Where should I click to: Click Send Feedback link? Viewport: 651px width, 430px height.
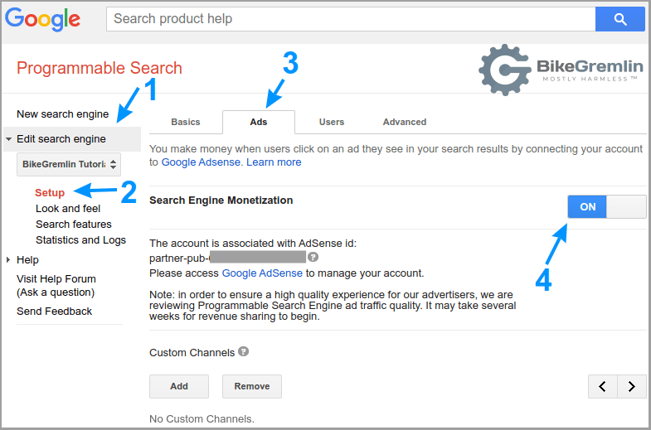55,312
